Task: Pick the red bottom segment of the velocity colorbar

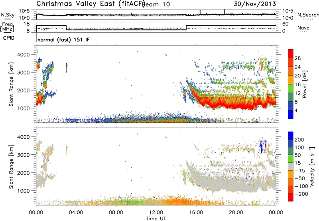Action: pyautogui.click(x=291, y=197)
